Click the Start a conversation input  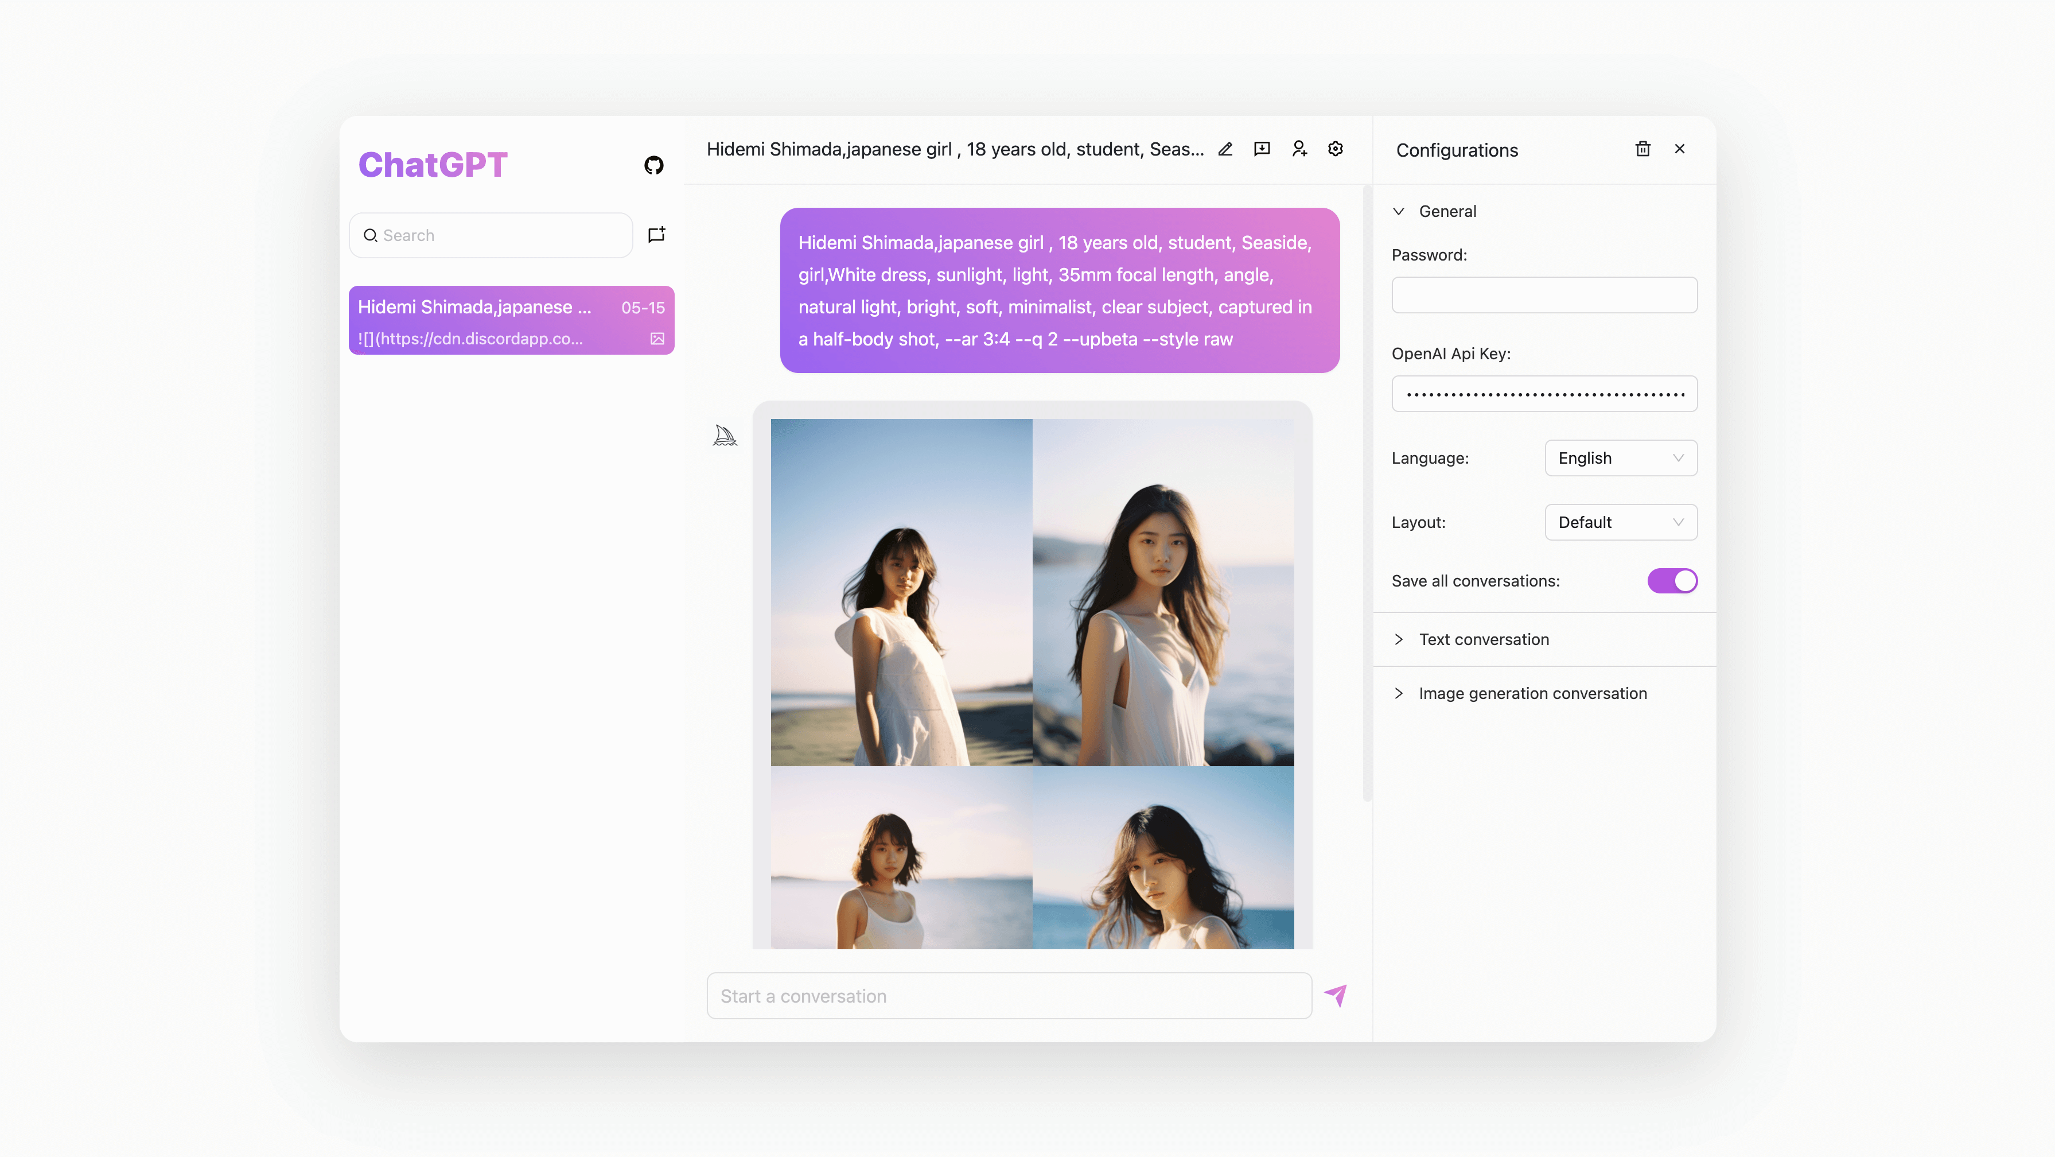pos(1009,996)
